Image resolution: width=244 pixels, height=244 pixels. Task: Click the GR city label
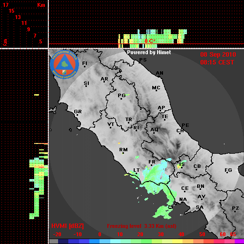78,112
